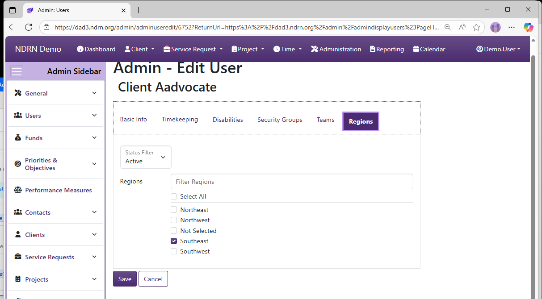Open the Copilot icon in browser toolbar
The image size is (542, 299).
[x=529, y=27]
